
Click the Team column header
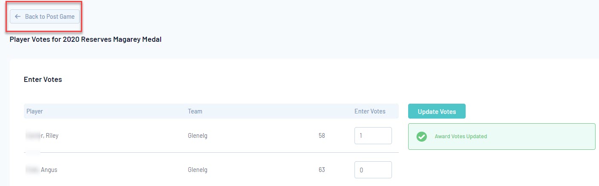click(195, 111)
